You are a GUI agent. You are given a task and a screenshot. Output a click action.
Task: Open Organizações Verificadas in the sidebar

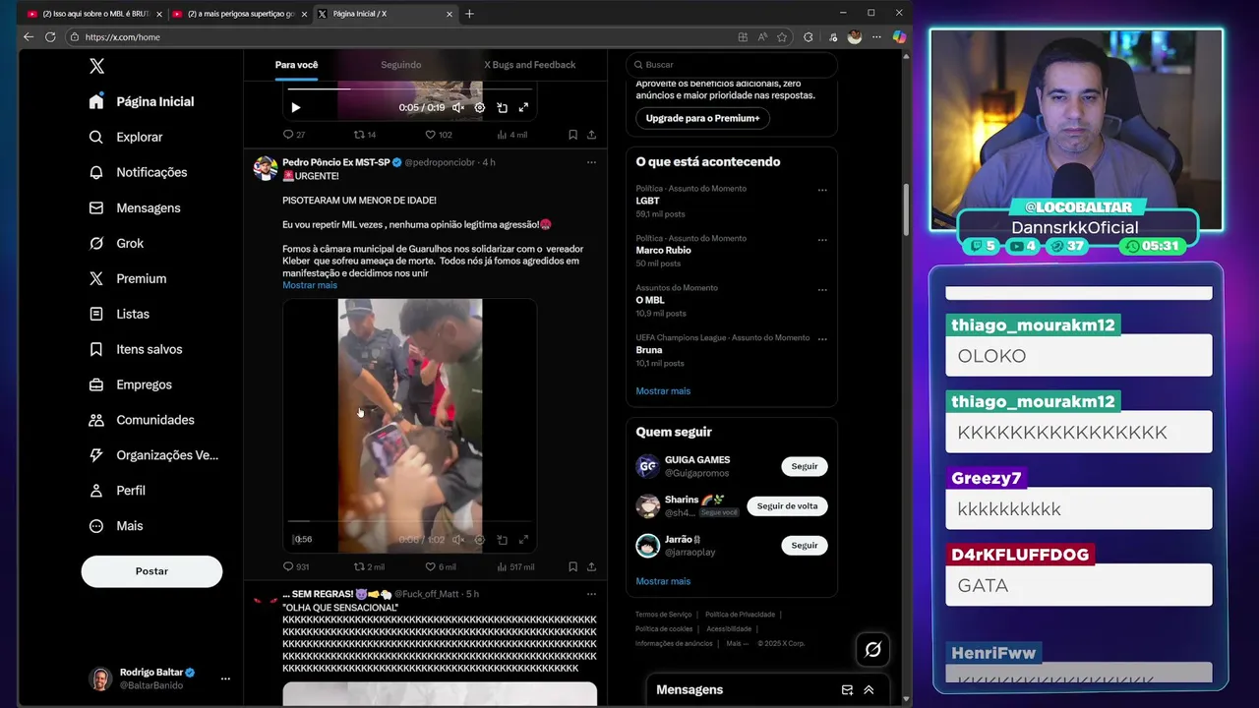tap(153, 455)
